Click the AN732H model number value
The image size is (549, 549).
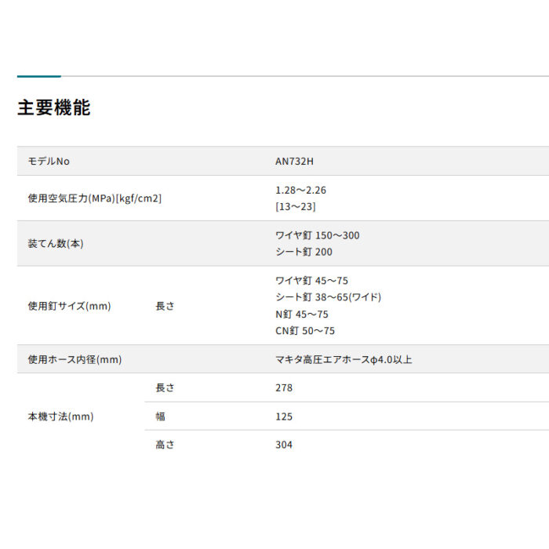click(295, 161)
